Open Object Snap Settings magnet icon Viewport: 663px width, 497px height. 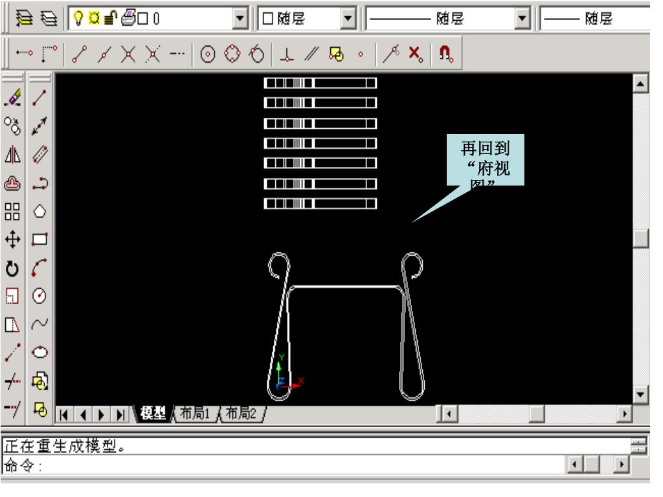pos(445,54)
